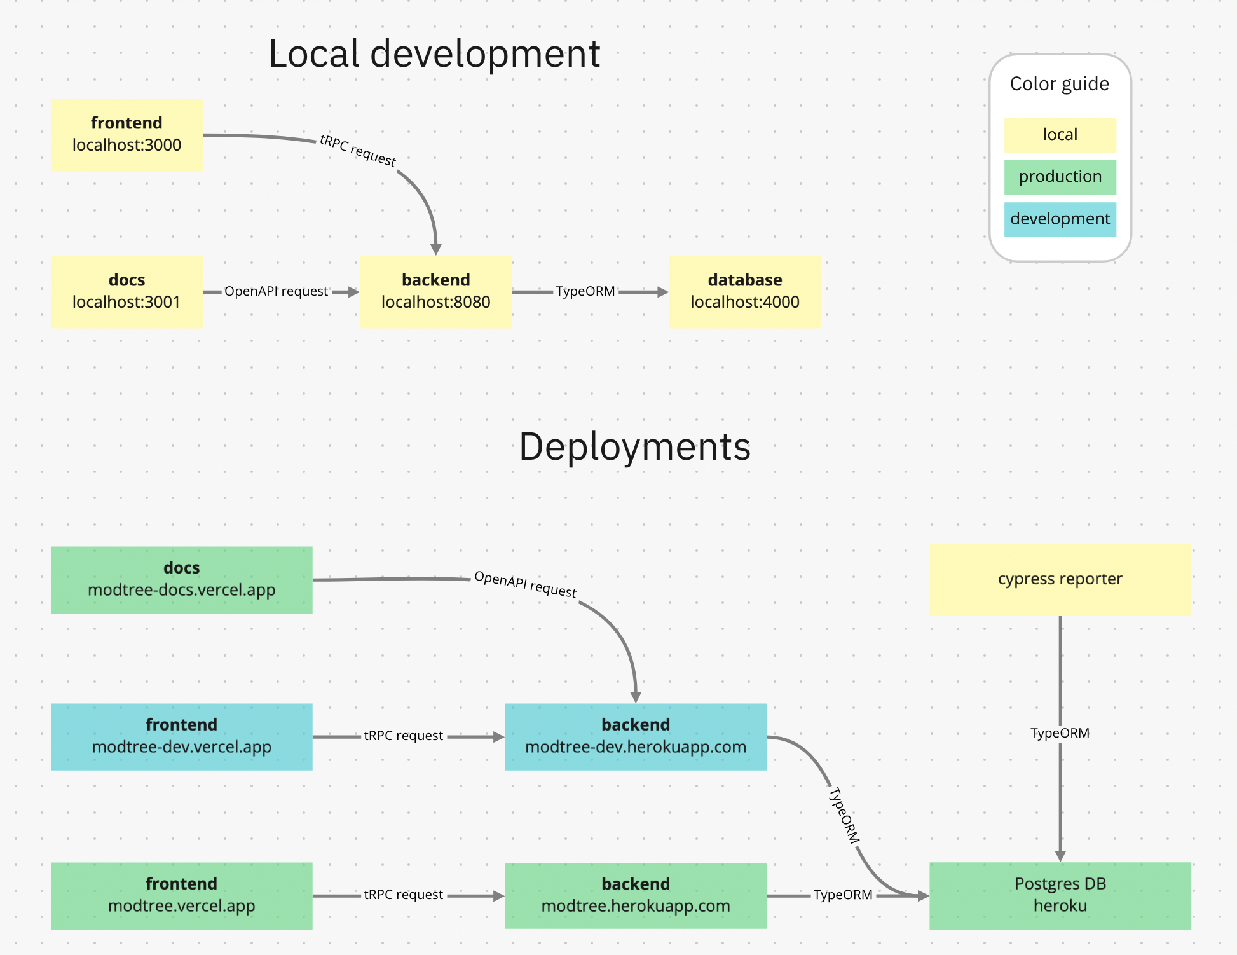Click the backend localhost:8080 node
Viewport: 1237px width, 955px height.
435,292
